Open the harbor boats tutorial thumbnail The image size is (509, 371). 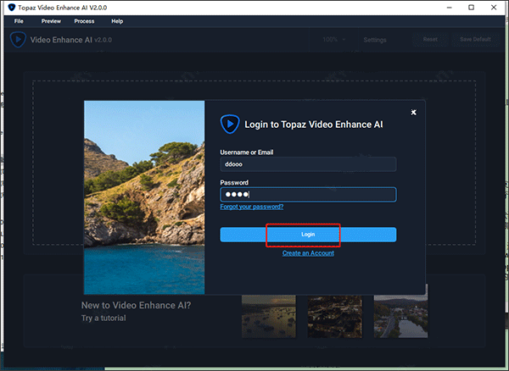269,316
